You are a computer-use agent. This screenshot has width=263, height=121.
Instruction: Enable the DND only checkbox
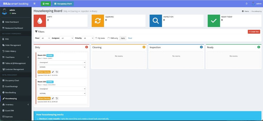click(109, 38)
